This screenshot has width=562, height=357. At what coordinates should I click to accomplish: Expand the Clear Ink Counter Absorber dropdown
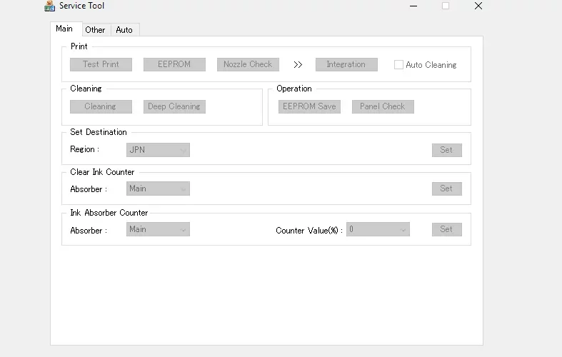[x=158, y=188]
